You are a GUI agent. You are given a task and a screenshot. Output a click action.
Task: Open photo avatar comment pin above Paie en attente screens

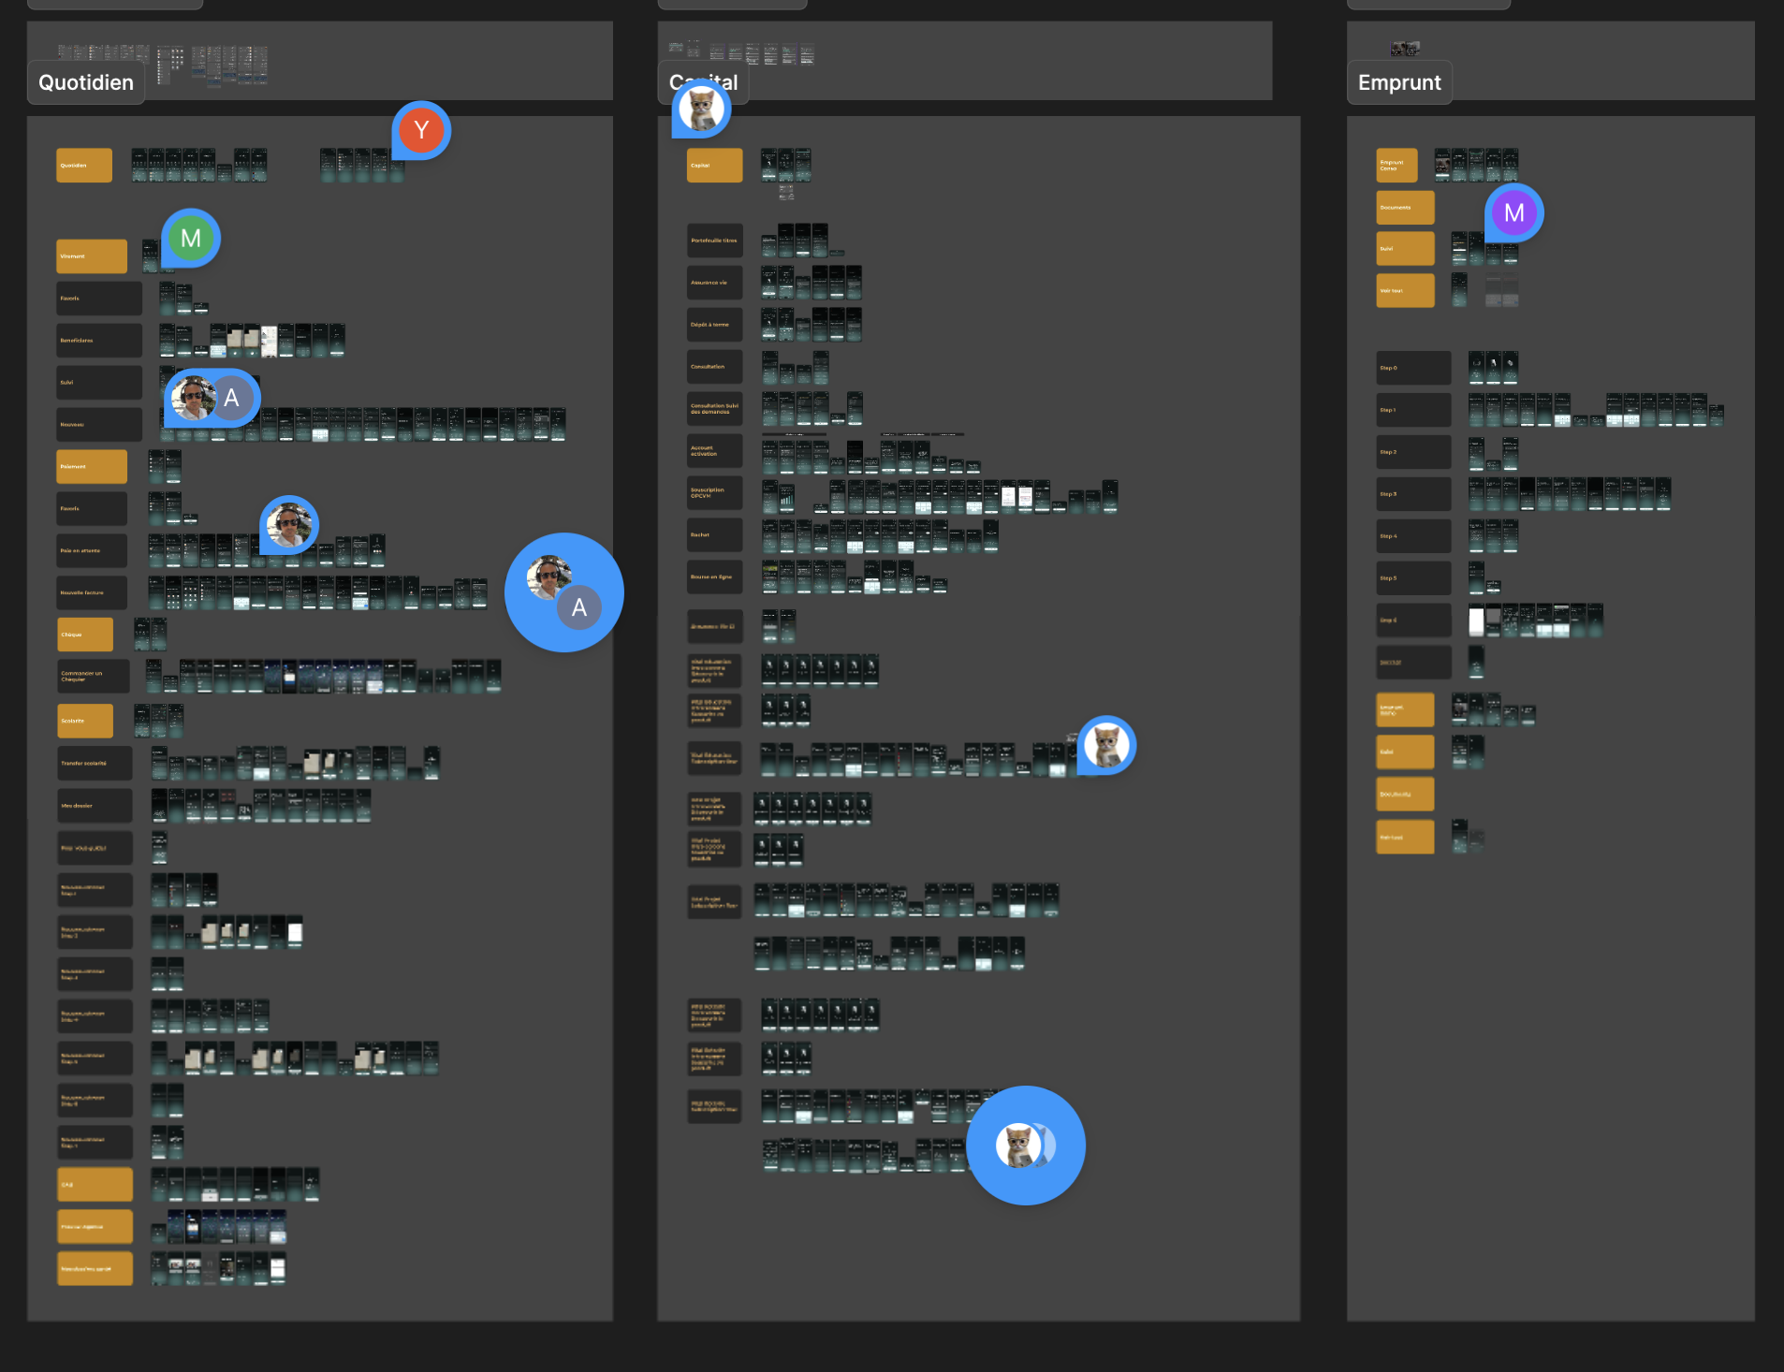[x=289, y=525]
